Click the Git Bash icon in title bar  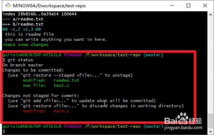(x=8, y=5)
